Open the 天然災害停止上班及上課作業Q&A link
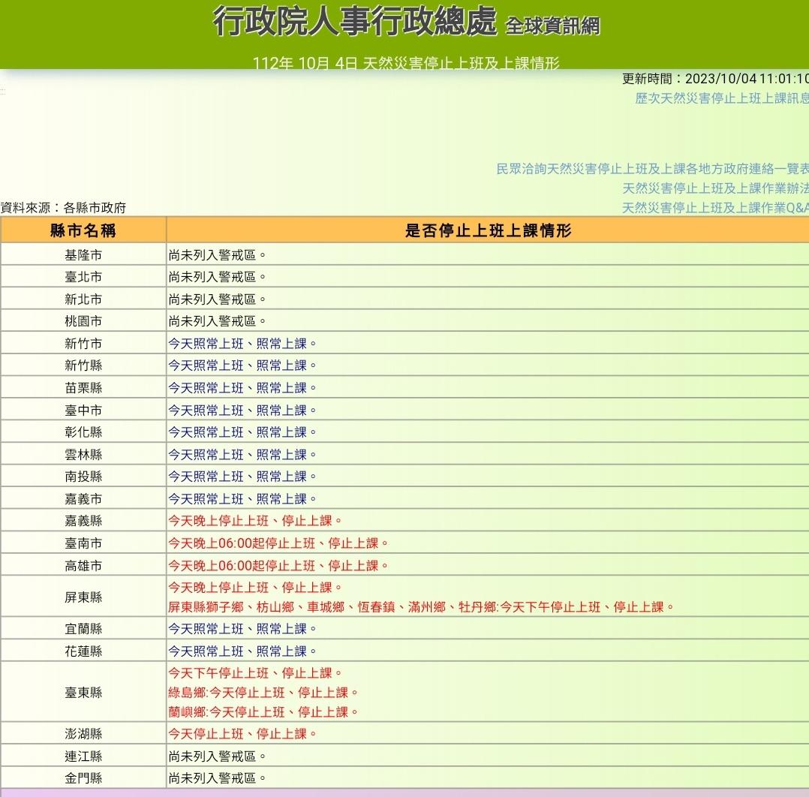Viewport: 809px width, 797px height. click(715, 208)
